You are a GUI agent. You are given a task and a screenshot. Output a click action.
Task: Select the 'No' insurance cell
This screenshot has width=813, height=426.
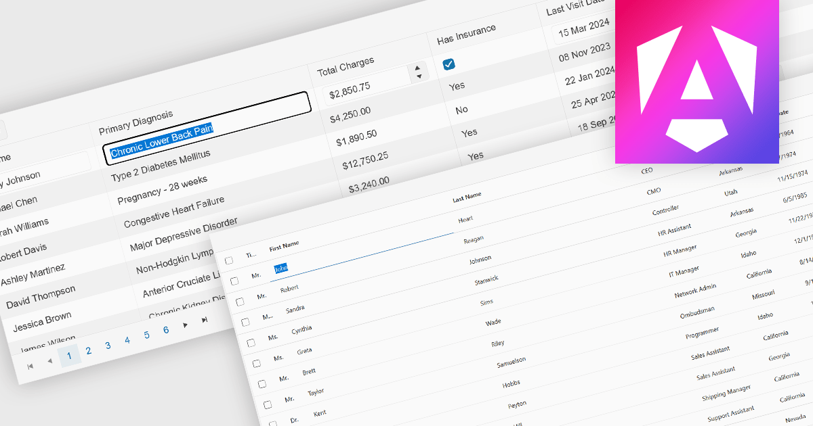click(x=462, y=110)
